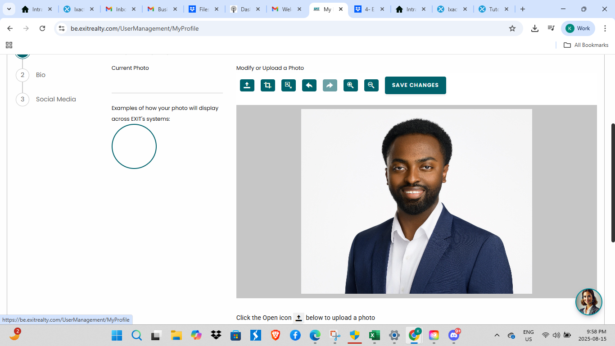
Task: Open the Social Media step
Action: coord(56,99)
